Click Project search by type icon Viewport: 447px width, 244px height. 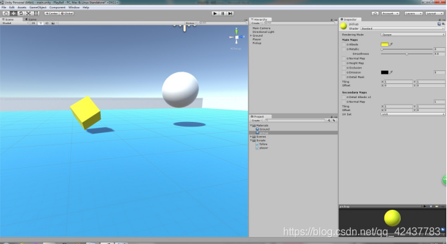point(329,121)
